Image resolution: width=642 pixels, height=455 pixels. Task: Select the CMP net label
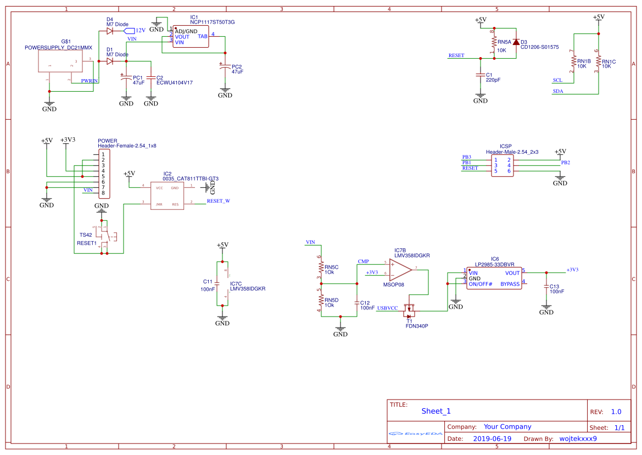pyautogui.click(x=363, y=261)
